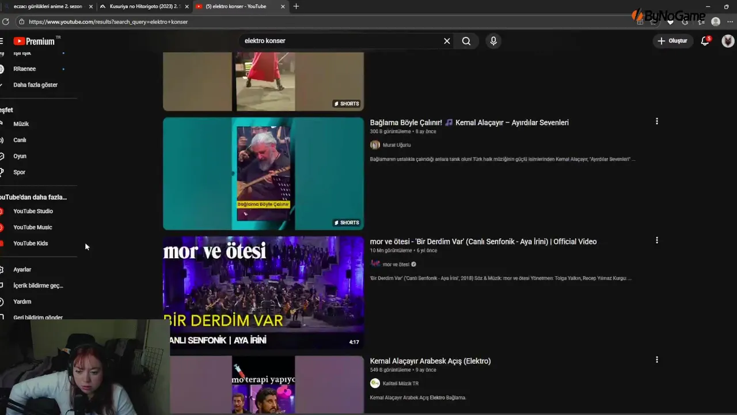Open YouTube account avatar menu

(x=728, y=41)
